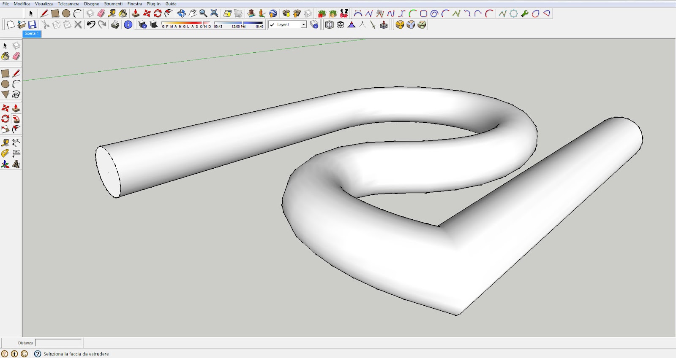This screenshot has height=358, width=676.
Task: Click the flat end face of the tube
Action: pyautogui.click(x=108, y=172)
